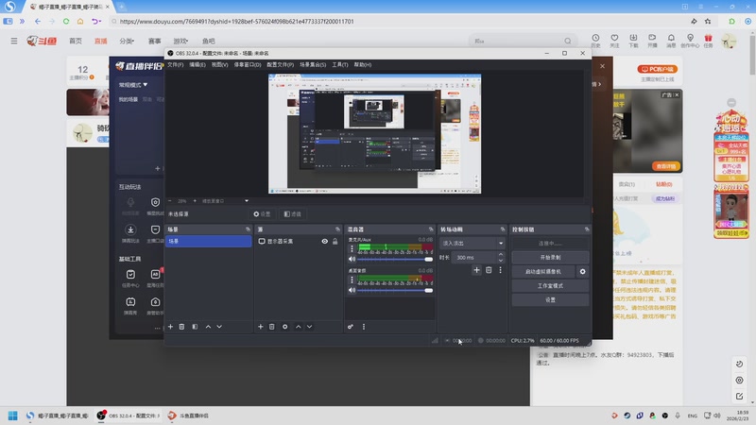
Task: Click 启动虚拟摄像机 virtual camera button
Action: (x=543, y=272)
